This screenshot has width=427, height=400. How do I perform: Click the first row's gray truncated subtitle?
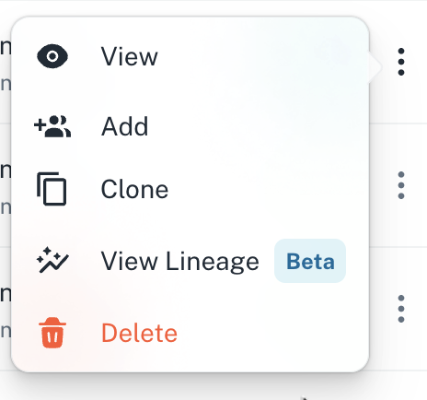pyautogui.click(x=6, y=84)
